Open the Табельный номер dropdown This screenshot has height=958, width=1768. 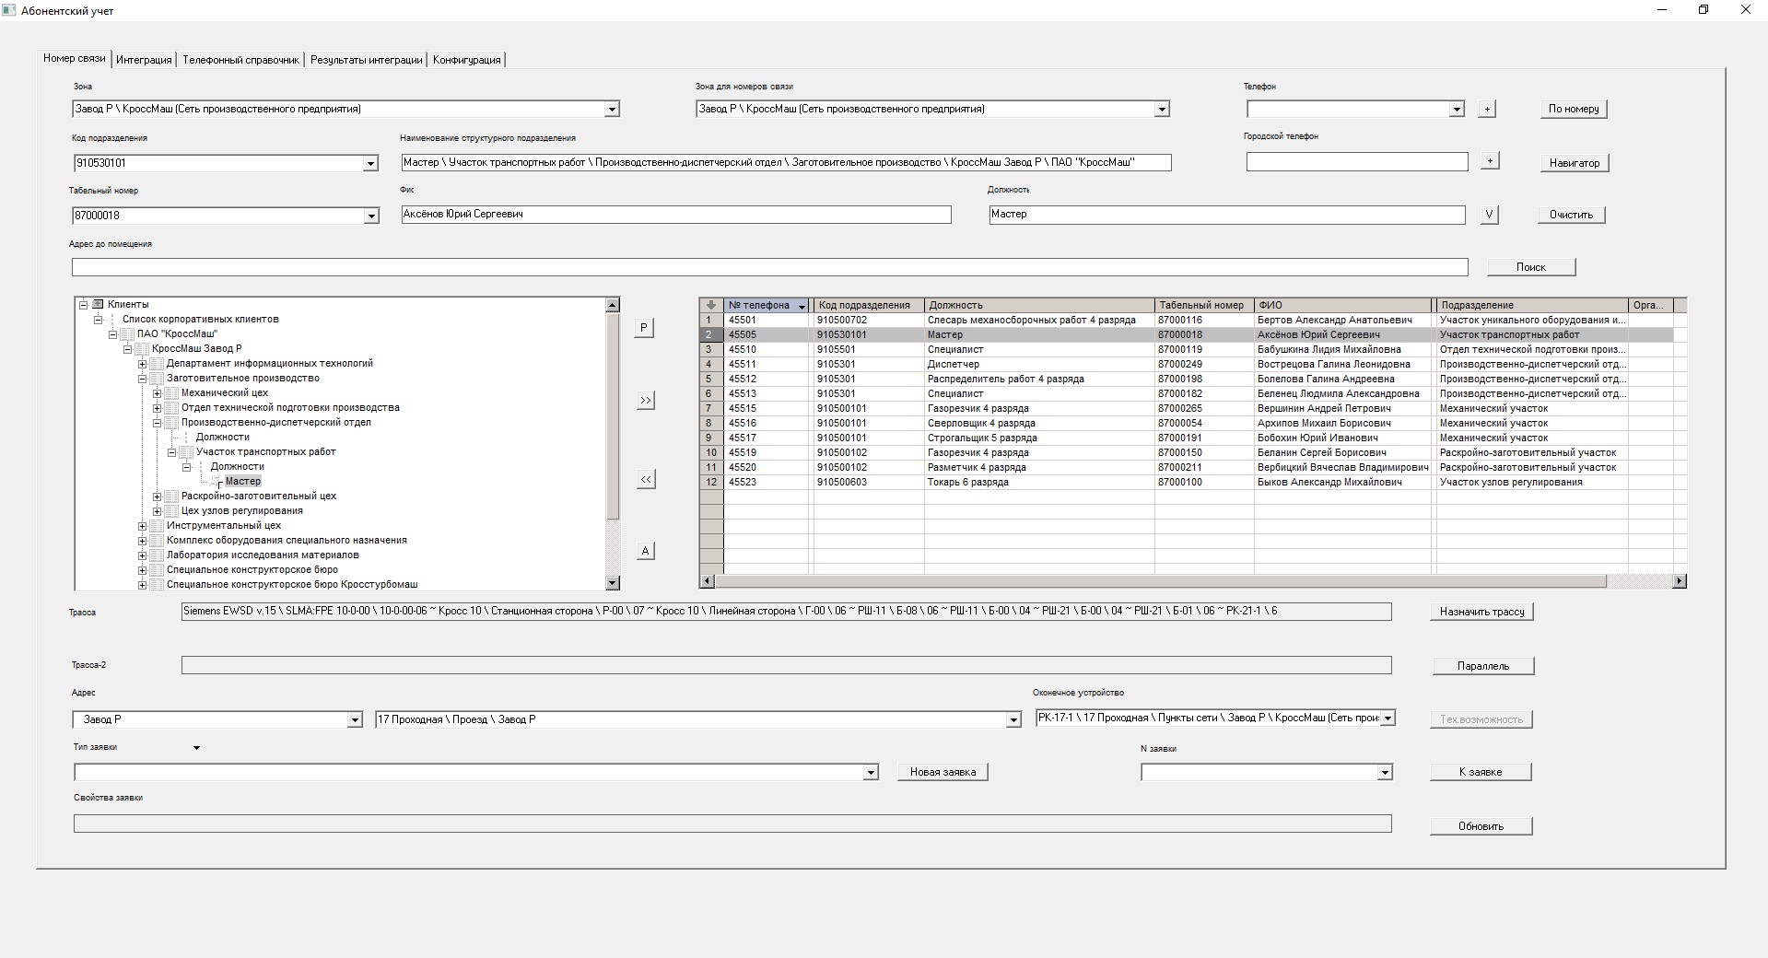(x=371, y=216)
